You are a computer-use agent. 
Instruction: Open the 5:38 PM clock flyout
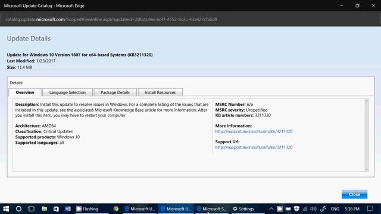[x=352, y=209]
